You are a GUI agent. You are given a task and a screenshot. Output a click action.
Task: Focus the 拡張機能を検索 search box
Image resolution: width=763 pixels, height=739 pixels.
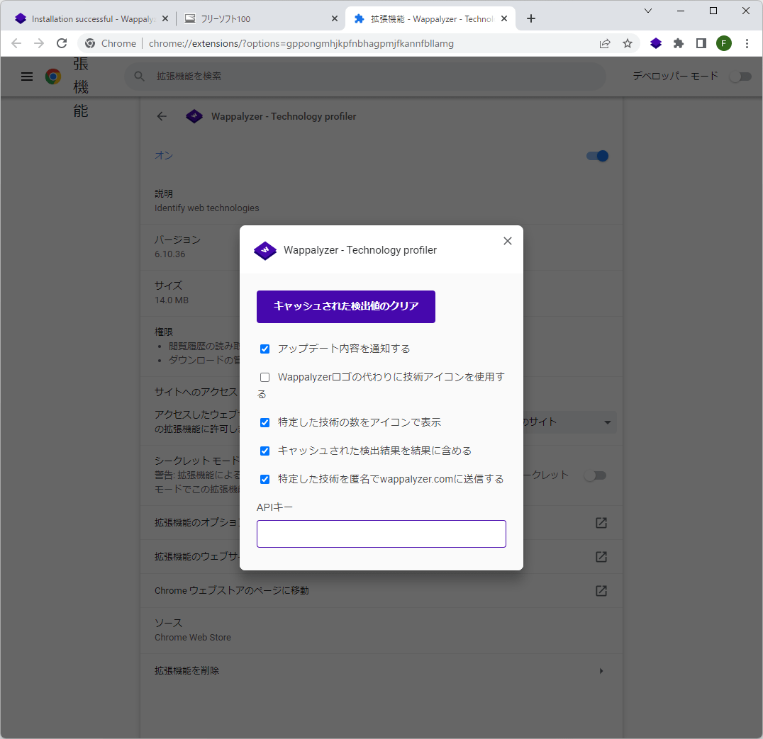(x=365, y=77)
